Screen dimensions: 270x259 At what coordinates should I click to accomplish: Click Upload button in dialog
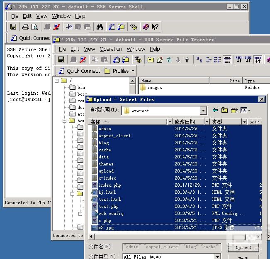243,247
